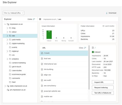Select the case-studies folder
This screenshot has height=105, width=122.
click(20, 71)
